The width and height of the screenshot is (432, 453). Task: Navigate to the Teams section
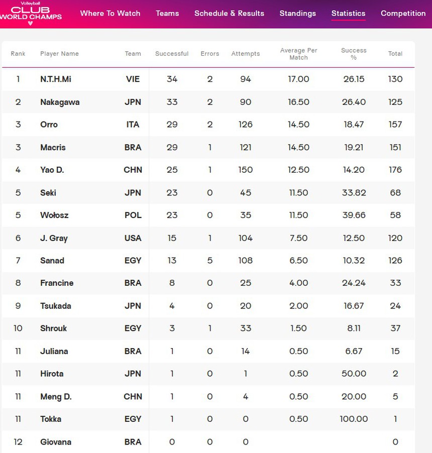167,14
